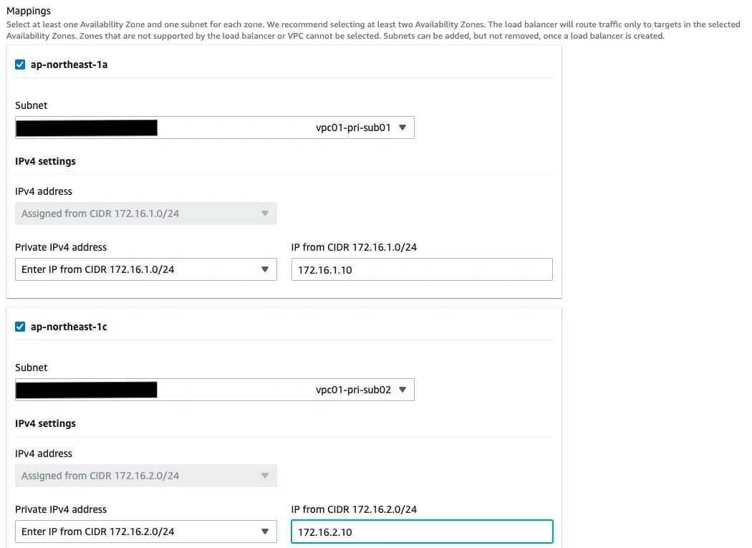
Task: Click the IP field containing 172.16.2.10
Action: tap(422, 532)
